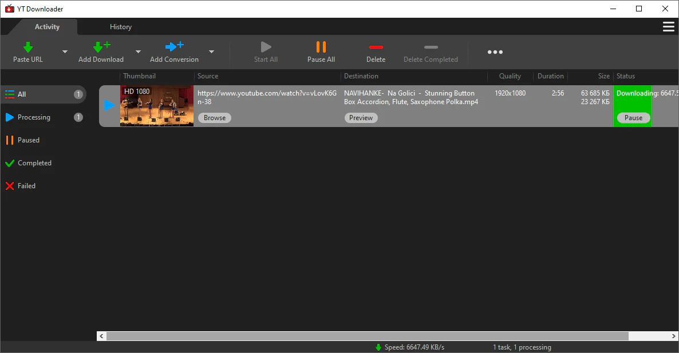The width and height of the screenshot is (679, 353).
Task: Open the hamburger menu icon
Action: tap(668, 27)
